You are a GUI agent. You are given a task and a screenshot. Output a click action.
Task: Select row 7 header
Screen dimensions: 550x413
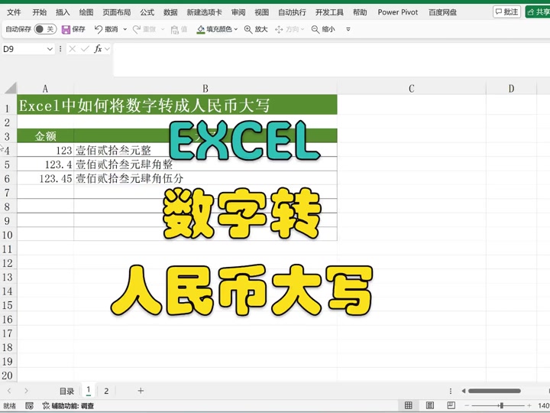pos(8,193)
